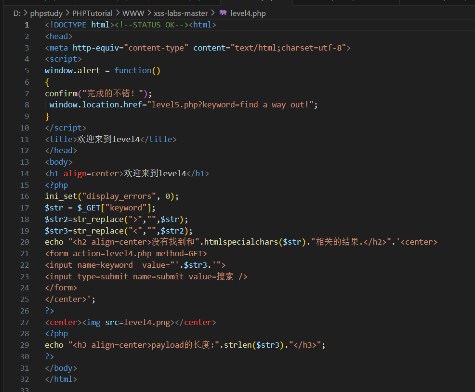Image resolution: width=475 pixels, height=392 pixels.
Task: Click line number 8 in the gutter
Action: (27, 105)
